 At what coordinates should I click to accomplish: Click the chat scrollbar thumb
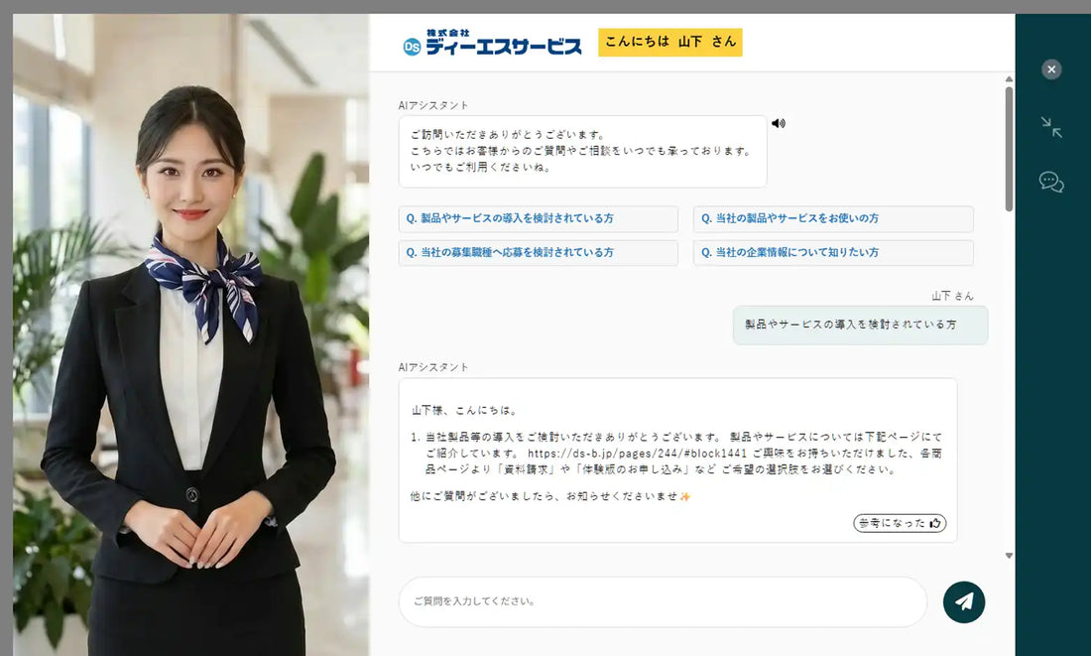[x=1009, y=149]
